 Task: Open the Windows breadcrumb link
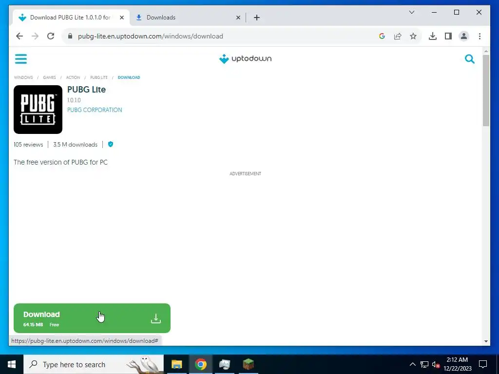pyautogui.click(x=23, y=77)
